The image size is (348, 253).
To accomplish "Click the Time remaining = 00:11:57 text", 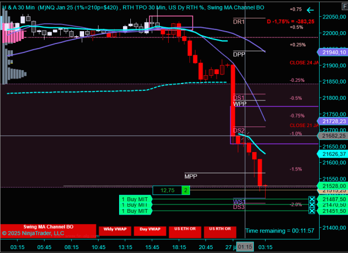I will (x=280, y=231).
